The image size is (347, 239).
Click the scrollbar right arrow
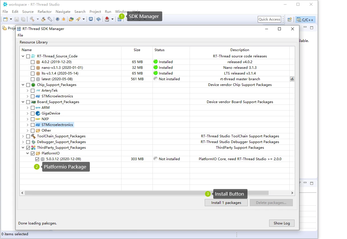(292, 193)
